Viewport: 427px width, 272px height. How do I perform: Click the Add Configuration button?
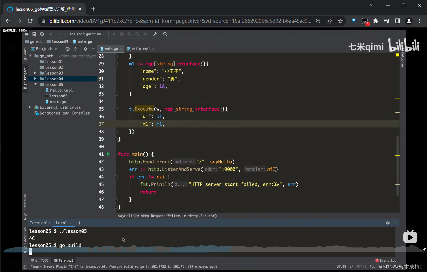[88, 34]
